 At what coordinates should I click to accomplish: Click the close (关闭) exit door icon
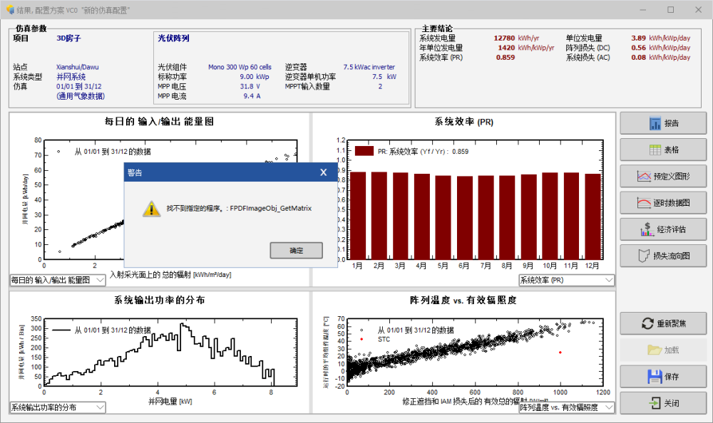[x=654, y=403]
